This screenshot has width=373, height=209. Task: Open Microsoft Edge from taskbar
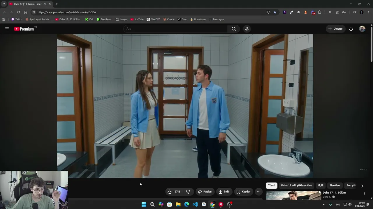(186, 204)
